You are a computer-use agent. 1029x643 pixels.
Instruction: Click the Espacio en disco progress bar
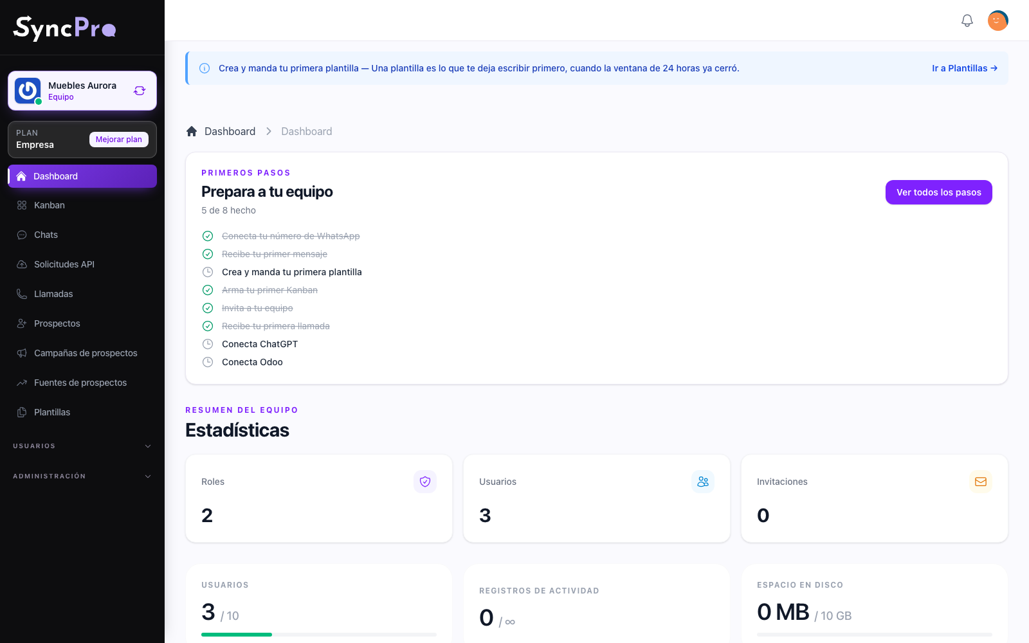point(875,635)
